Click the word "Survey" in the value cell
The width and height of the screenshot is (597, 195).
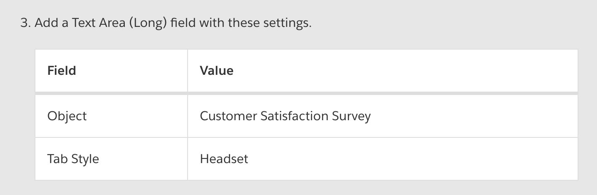point(351,116)
